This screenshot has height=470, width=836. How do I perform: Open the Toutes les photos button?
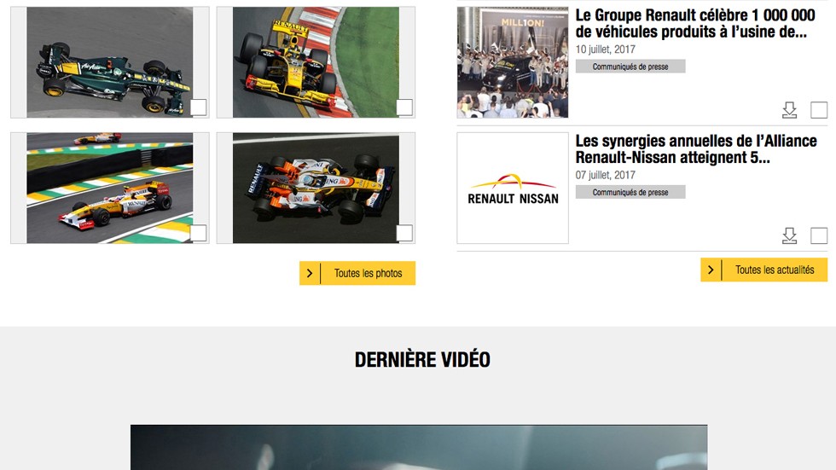click(x=357, y=273)
